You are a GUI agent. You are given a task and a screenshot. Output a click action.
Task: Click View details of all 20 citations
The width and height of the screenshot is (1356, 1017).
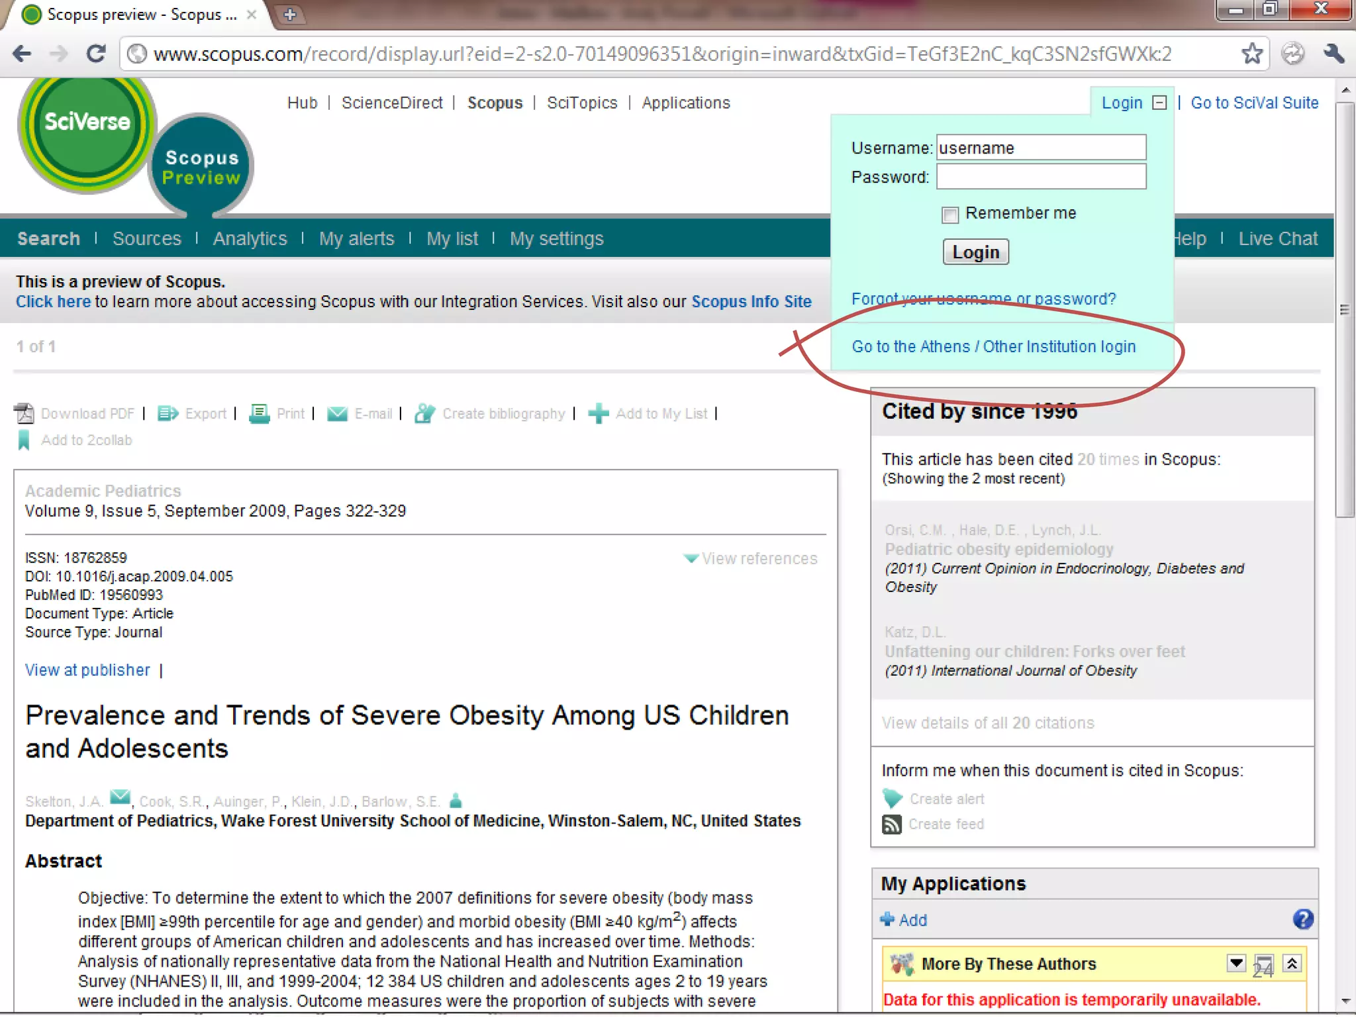point(987,723)
